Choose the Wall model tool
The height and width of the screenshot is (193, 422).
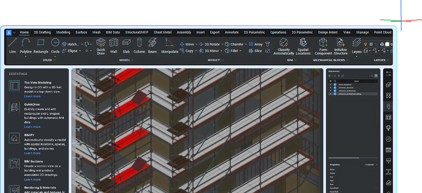tap(113, 46)
